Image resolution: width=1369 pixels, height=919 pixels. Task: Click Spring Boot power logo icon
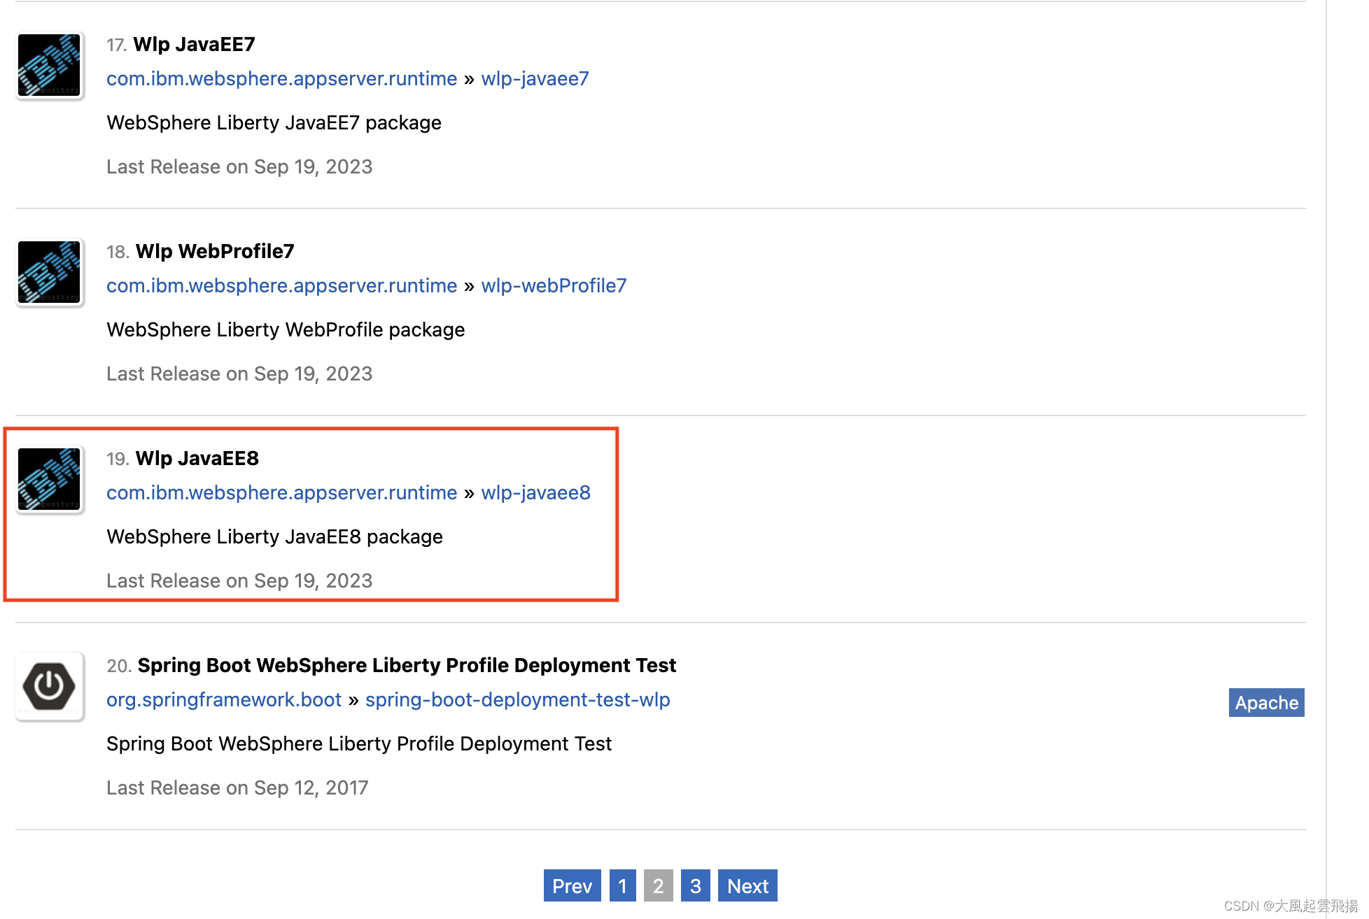49,686
